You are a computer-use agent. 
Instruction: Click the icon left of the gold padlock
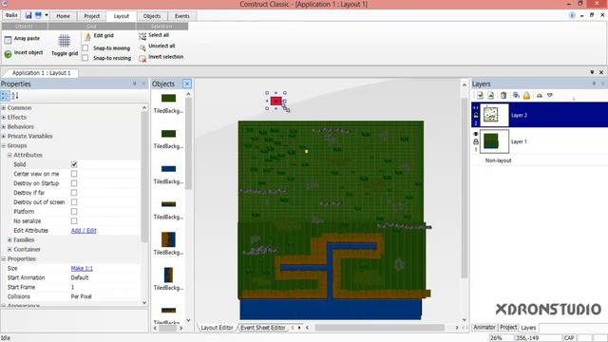click(x=516, y=95)
